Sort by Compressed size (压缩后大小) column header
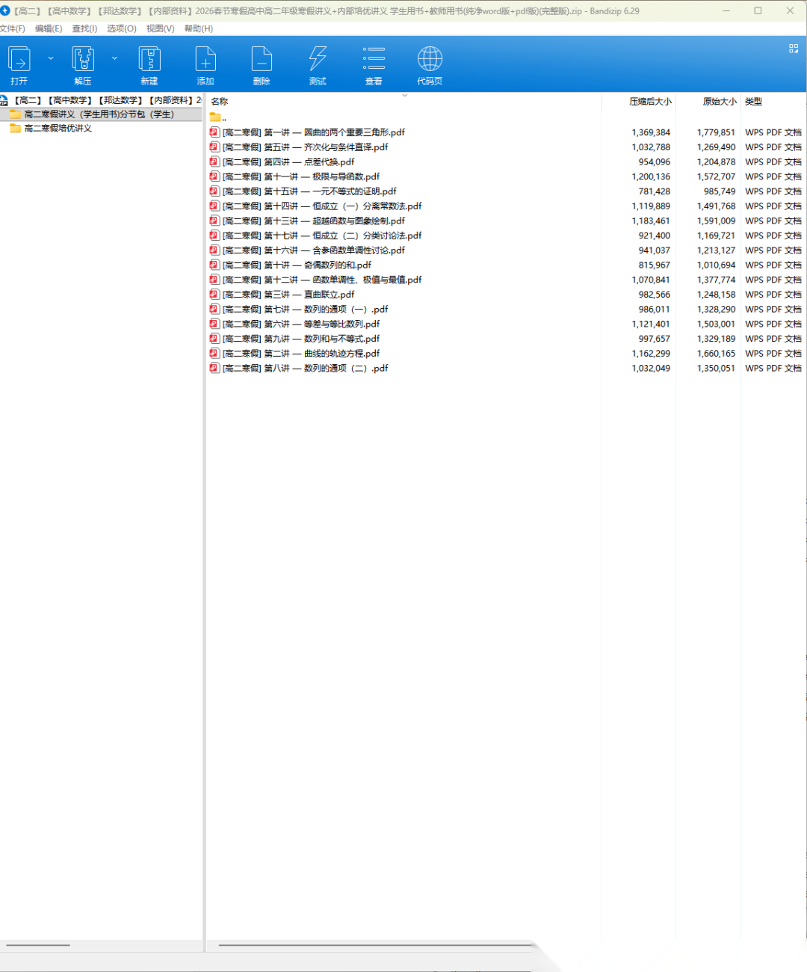 click(x=649, y=102)
